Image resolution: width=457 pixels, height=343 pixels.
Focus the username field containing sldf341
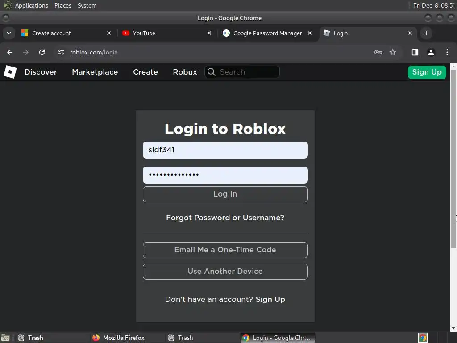tap(225, 150)
